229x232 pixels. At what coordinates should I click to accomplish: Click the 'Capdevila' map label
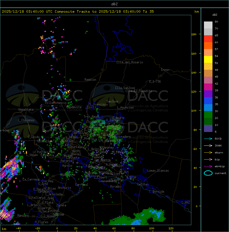pyautogui.click(x=74, y=107)
